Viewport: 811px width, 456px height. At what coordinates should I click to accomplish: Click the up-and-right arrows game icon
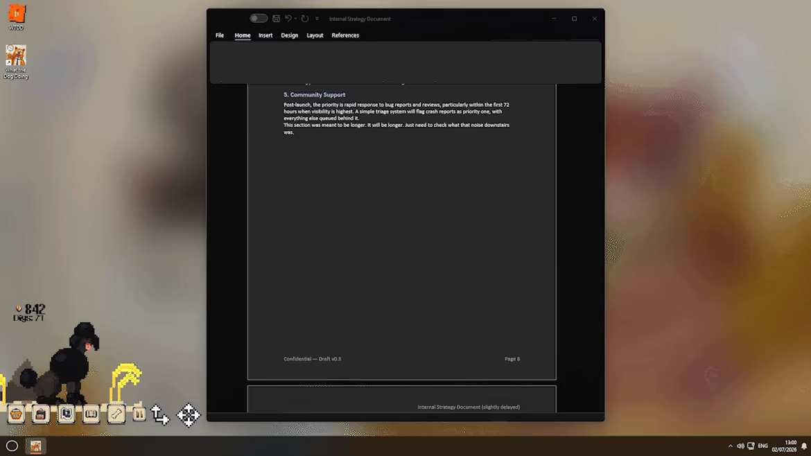pos(160,415)
